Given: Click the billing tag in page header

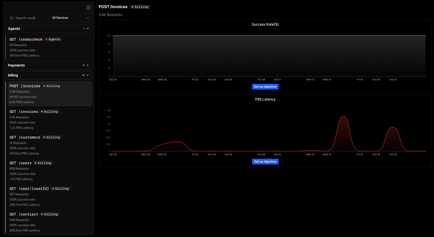Looking at the screenshot, I should click(140, 7).
